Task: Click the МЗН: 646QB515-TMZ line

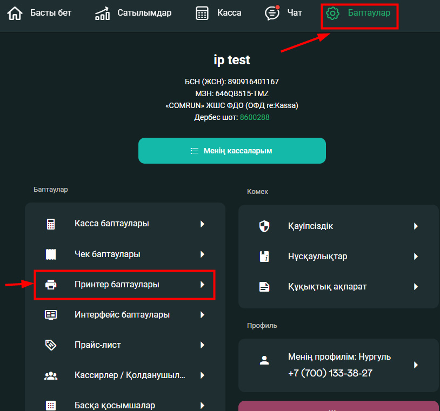Action: click(x=232, y=93)
